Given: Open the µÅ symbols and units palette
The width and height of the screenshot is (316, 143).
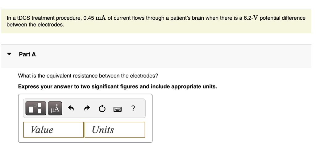Looking at the screenshot, I should 55,108.
